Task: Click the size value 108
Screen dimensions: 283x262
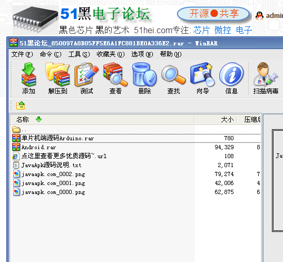Action: pos(229,156)
